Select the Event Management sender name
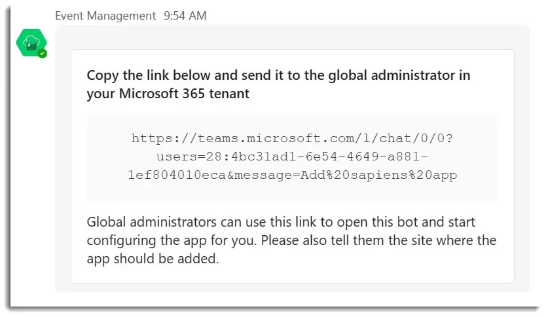 click(x=105, y=16)
